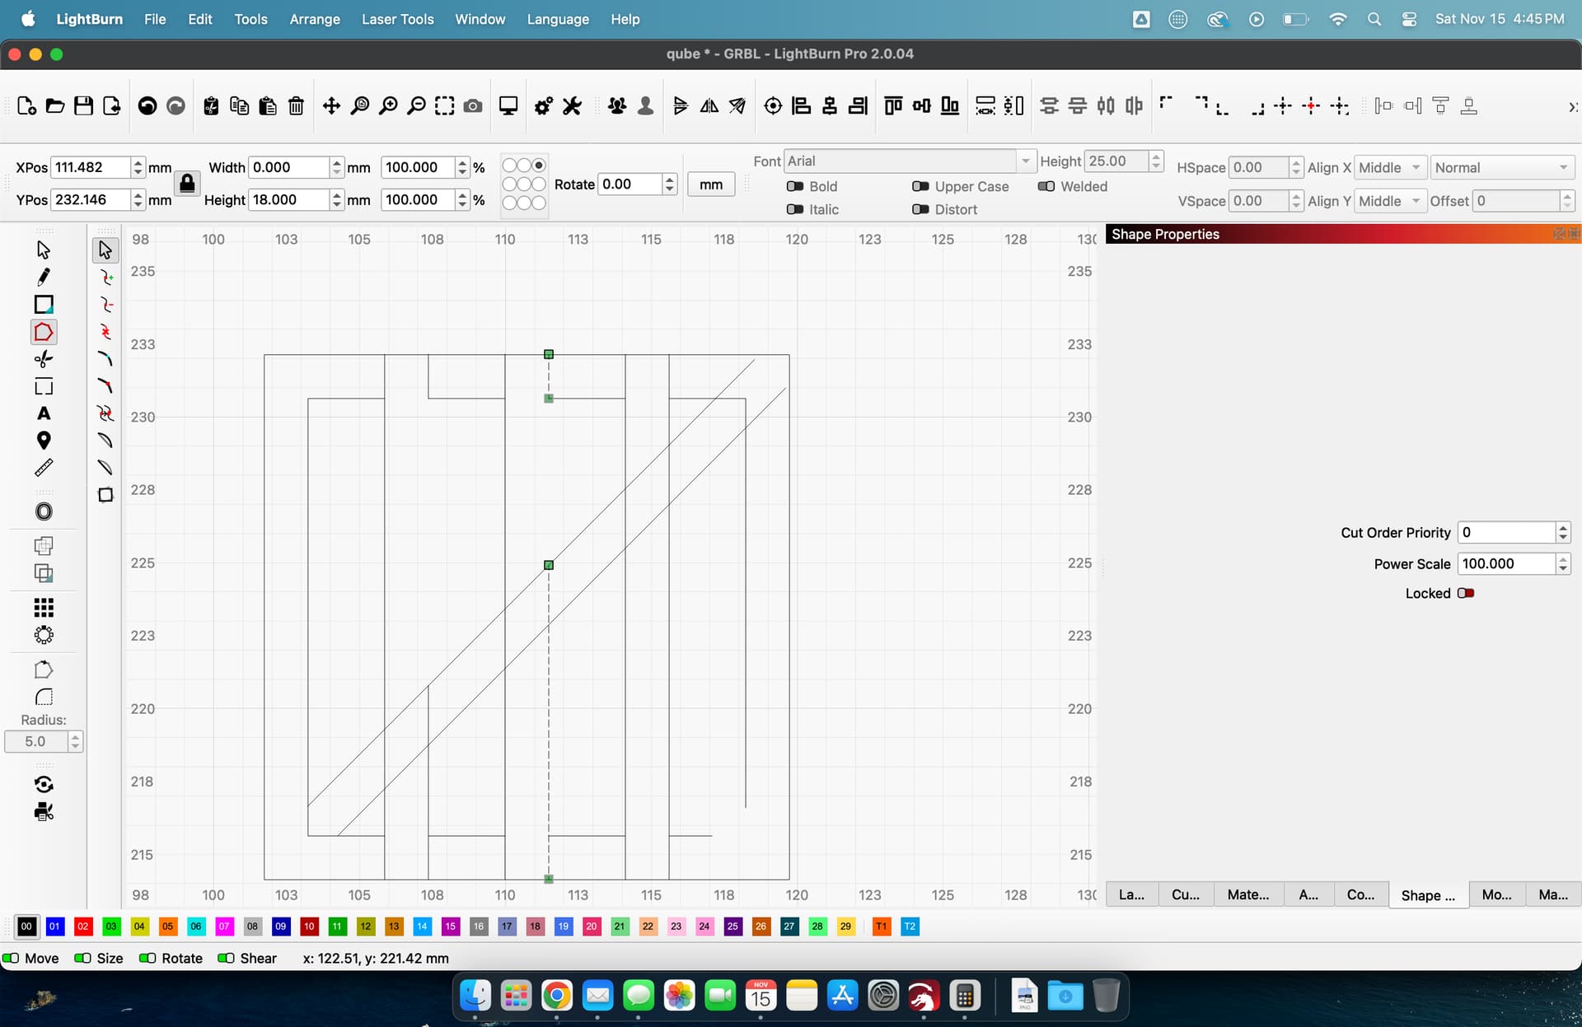The width and height of the screenshot is (1582, 1027).
Task: Click the Save project icon
Action: (83, 106)
